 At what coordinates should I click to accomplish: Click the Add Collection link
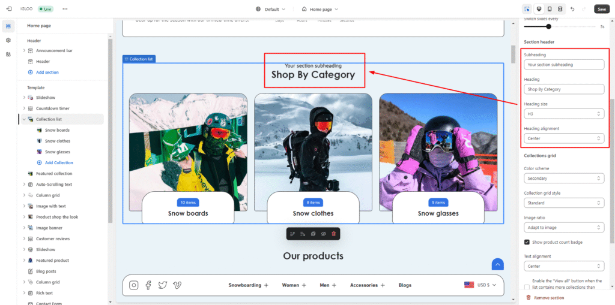pyautogui.click(x=59, y=163)
